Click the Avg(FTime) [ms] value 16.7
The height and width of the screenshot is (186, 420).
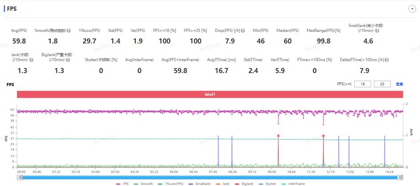click(x=221, y=71)
